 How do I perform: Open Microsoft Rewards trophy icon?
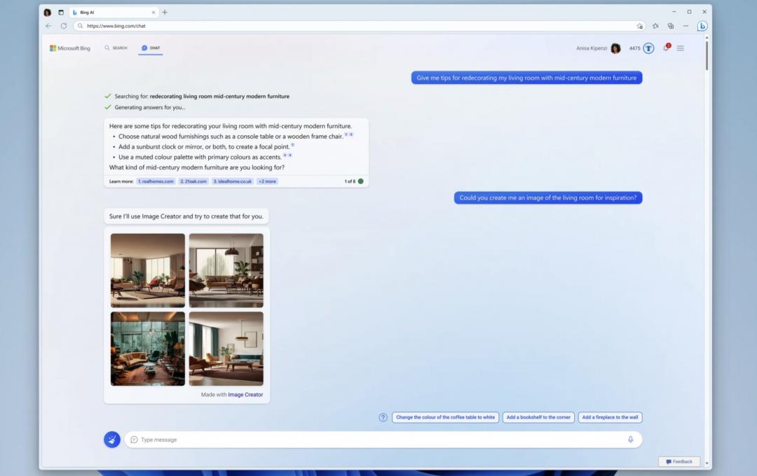(x=648, y=48)
